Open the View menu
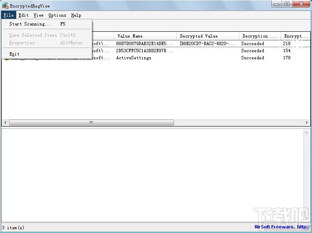Viewport: 312px width, 233px height. point(38,15)
